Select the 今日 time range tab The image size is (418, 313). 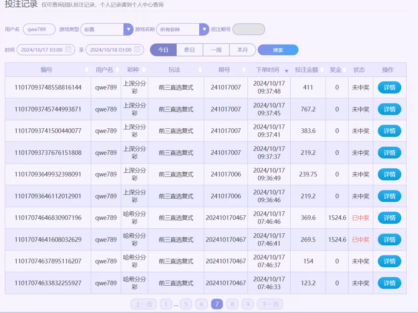[163, 50]
